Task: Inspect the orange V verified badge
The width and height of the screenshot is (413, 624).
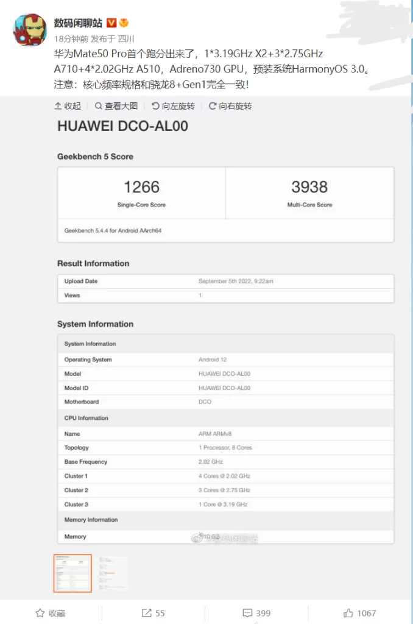Action: [111, 23]
